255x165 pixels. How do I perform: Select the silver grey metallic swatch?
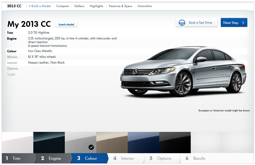click(81, 142)
